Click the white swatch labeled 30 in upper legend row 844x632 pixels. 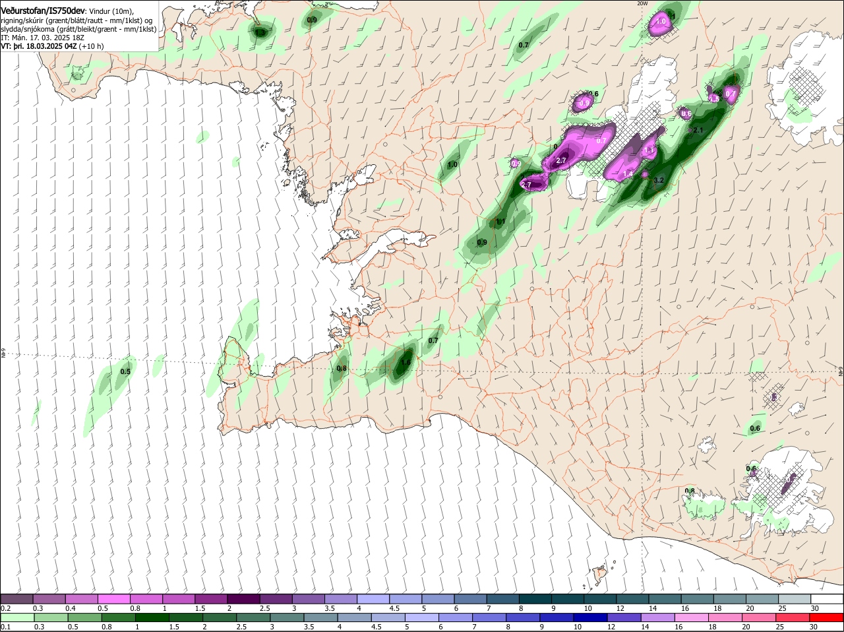pos(827,599)
